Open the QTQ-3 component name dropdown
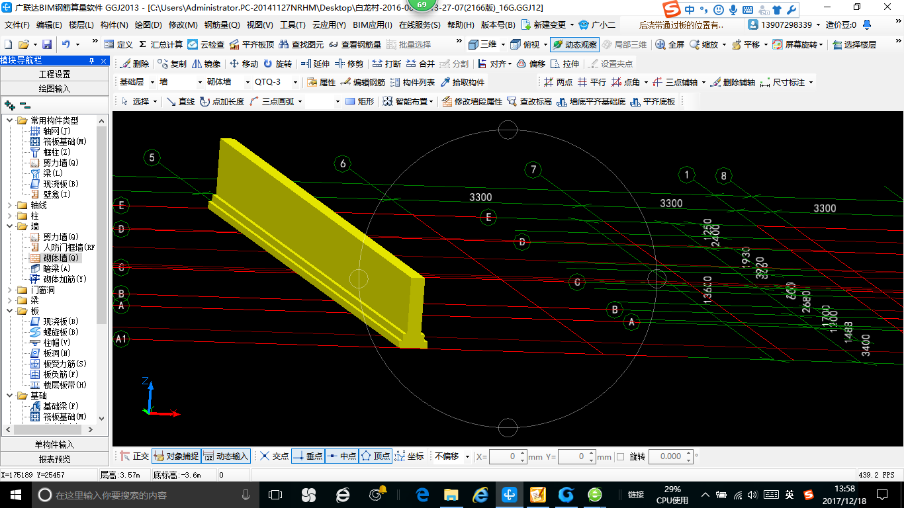 point(294,82)
